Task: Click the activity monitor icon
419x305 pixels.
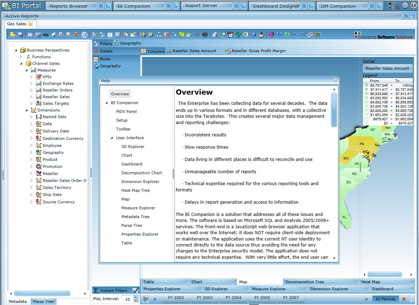Action: pos(318,35)
